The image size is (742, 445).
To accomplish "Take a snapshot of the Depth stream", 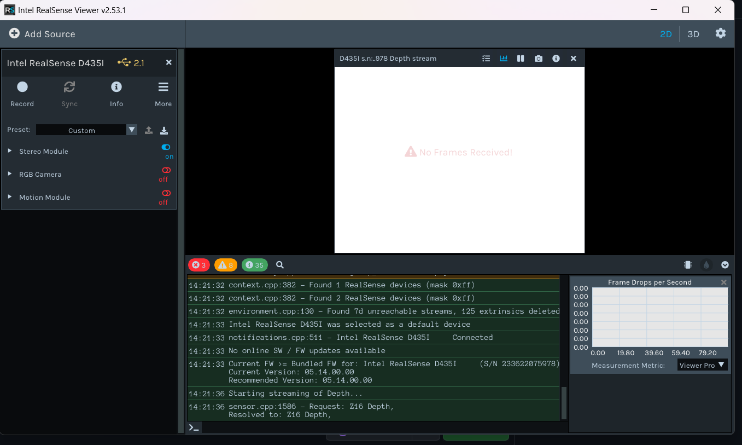I will pos(538,58).
